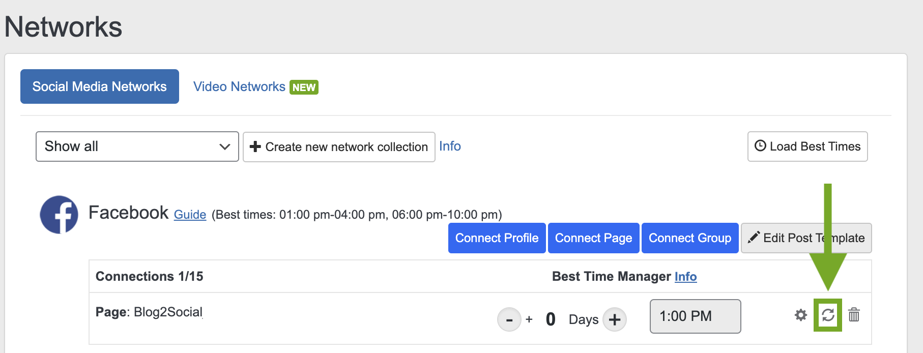Open the Facebook Guide link

(x=190, y=215)
